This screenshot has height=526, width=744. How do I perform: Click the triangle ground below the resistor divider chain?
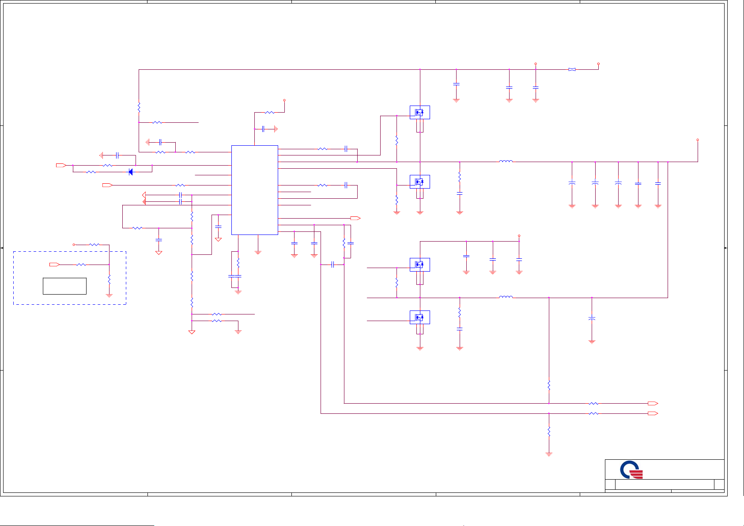[x=192, y=332]
